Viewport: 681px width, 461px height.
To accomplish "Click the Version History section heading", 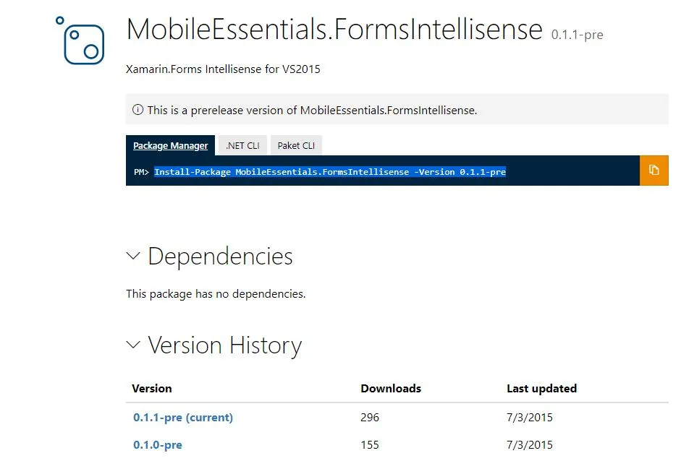I will (x=224, y=345).
